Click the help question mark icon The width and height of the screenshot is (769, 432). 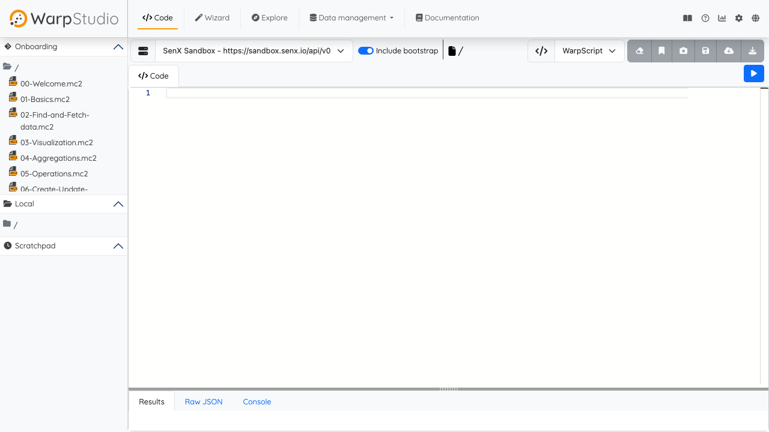pyautogui.click(x=705, y=18)
